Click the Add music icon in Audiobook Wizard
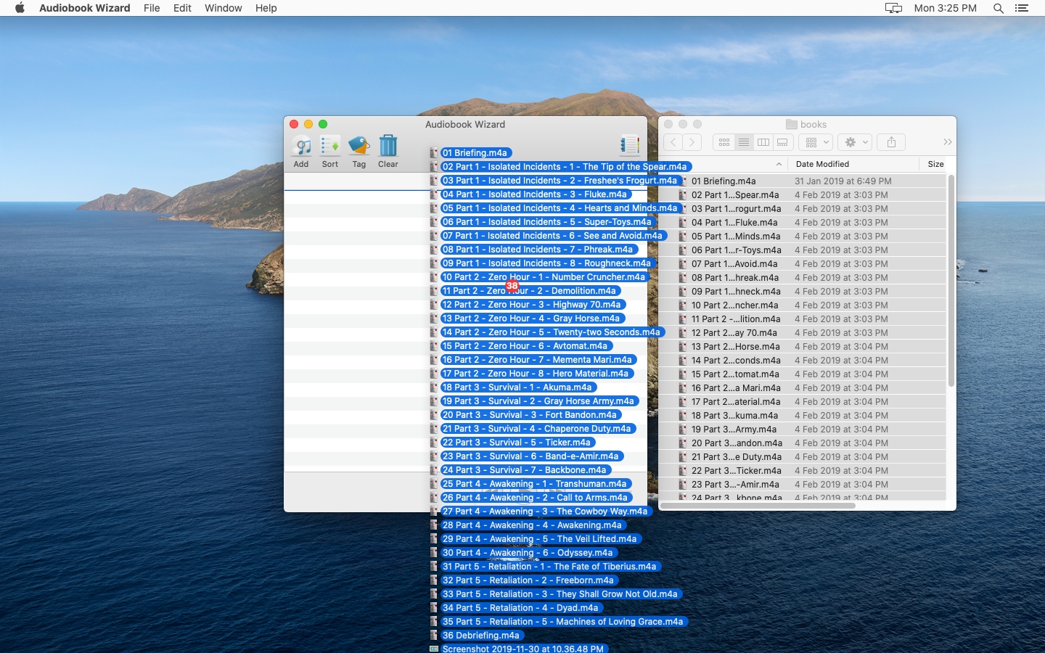Image resolution: width=1045 pixels, height=653 pixels. click(301, 146)
